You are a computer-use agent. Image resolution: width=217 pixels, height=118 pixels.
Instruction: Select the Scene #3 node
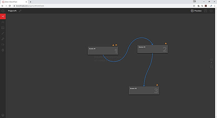[x=144, y=90]
